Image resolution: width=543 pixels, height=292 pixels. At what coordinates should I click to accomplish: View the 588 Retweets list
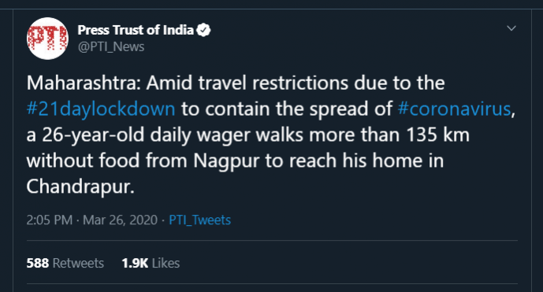tap(65, 264)
